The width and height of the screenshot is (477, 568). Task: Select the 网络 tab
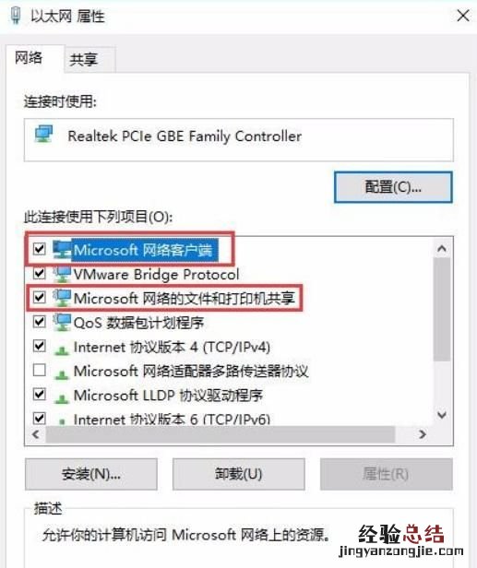pyautogui.click(x=29, y=58)
